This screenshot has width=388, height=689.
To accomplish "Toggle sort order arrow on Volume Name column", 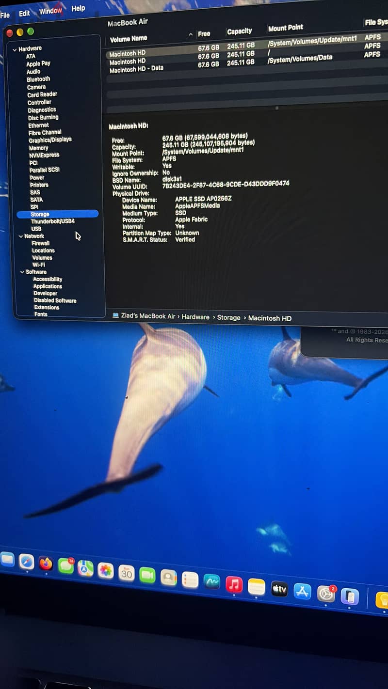I will tap(191, 34).
